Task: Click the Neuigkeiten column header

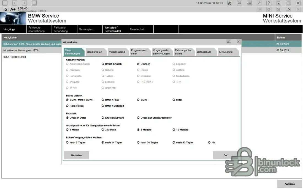Action: [138, 38]
